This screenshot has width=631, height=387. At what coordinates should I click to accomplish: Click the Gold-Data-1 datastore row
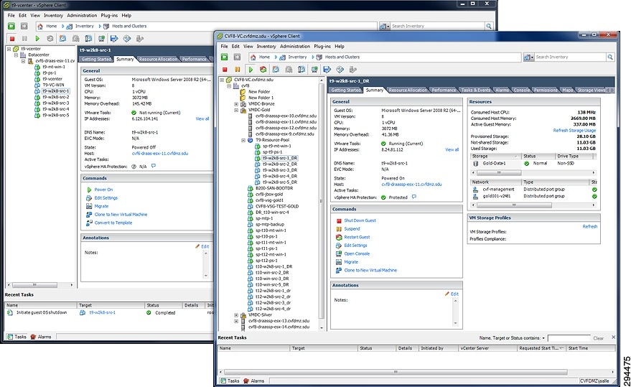click(532, 164)
